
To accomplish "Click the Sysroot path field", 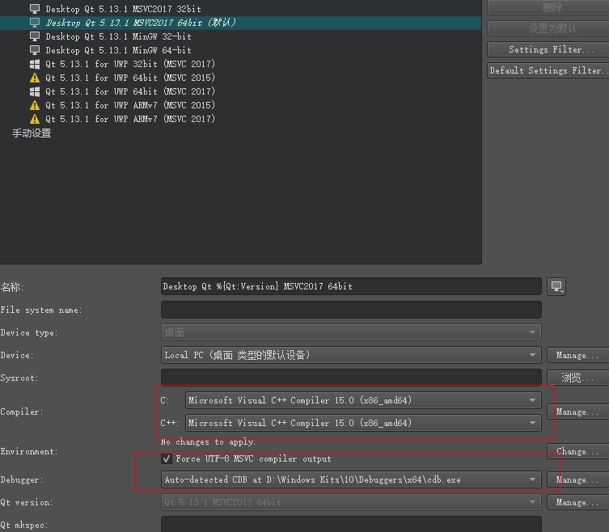I will tap(351, 378).
